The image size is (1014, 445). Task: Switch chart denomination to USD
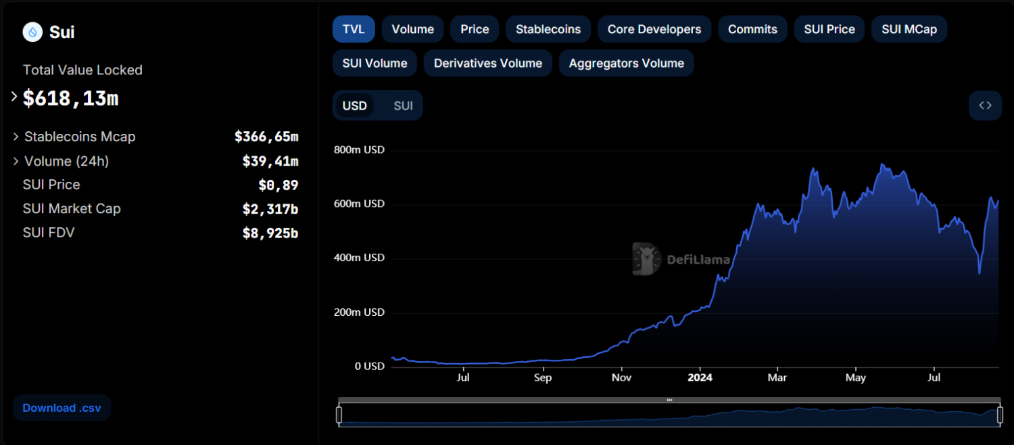tap(354, 106)
